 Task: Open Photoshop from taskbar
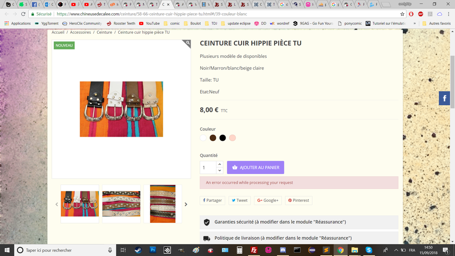click(x=152, y=250)
